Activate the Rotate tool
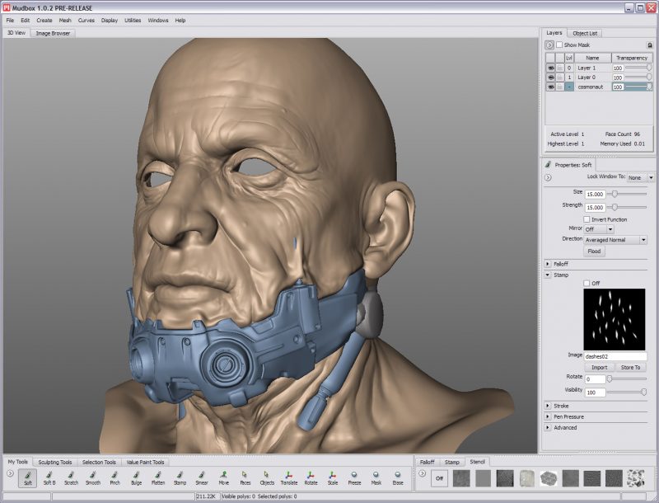Viewport: 659px width, 503px height. click(x=311, y=477)
